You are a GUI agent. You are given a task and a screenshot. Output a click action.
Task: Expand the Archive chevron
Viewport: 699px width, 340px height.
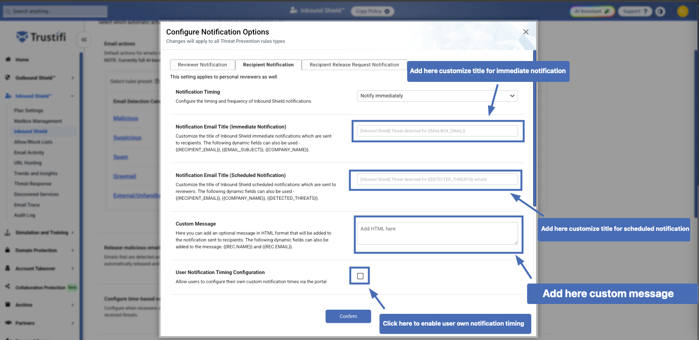pyautogui.click(x=72, y=305)
